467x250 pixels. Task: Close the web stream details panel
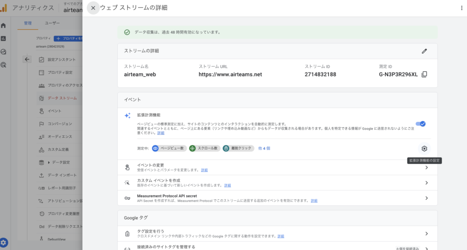point(93,8)
